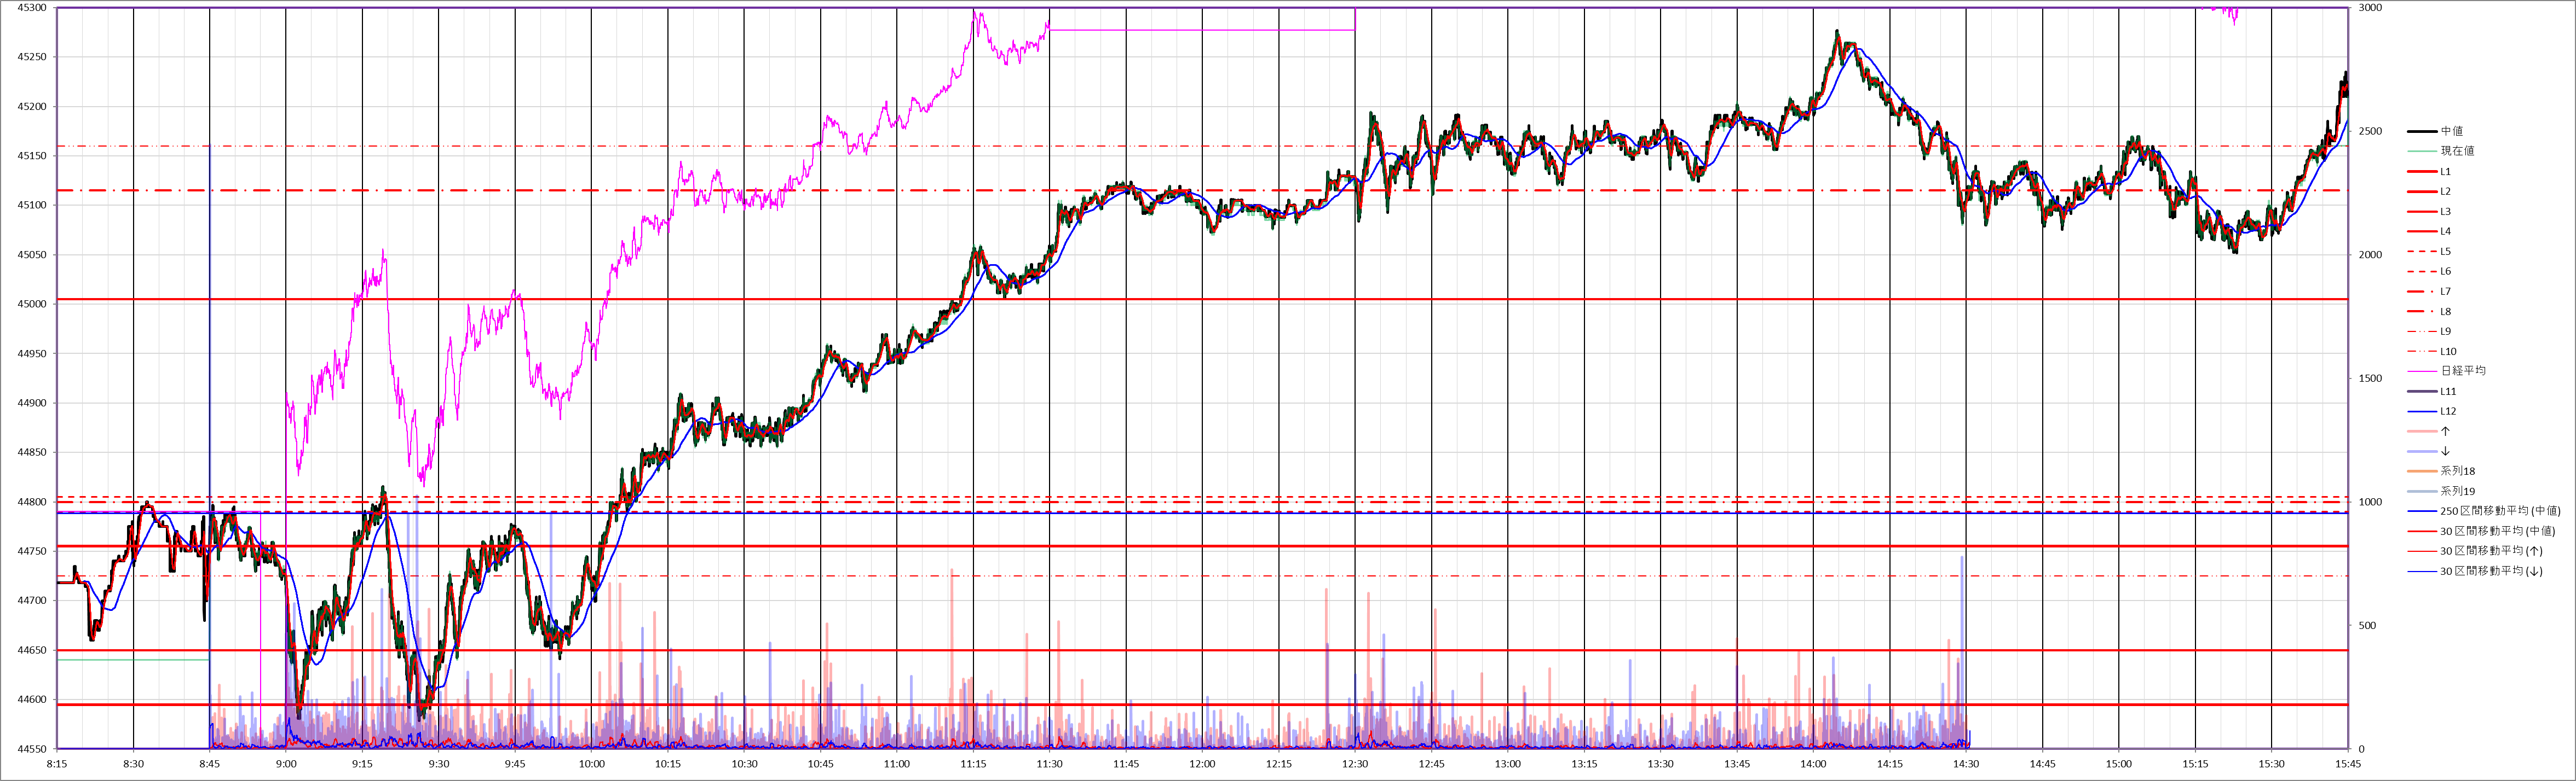Select the L10 legend entry
2576x781 pixels.
(2448, 352)
